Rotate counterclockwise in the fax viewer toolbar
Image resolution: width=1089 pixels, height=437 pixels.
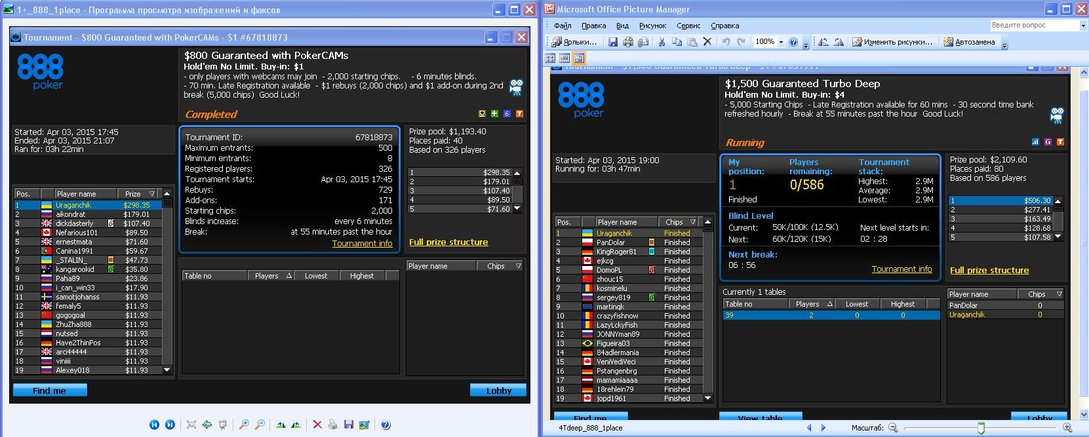[296, 425]
